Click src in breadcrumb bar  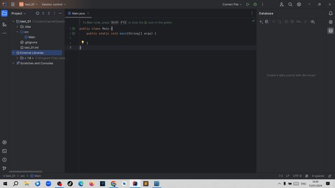pos(23,176)
